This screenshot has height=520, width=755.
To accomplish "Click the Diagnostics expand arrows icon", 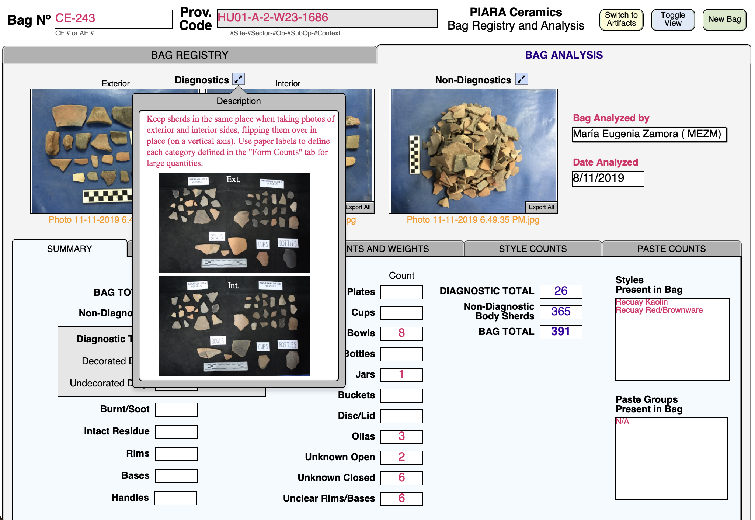I will pyautogui.click(x=239, y=79).
